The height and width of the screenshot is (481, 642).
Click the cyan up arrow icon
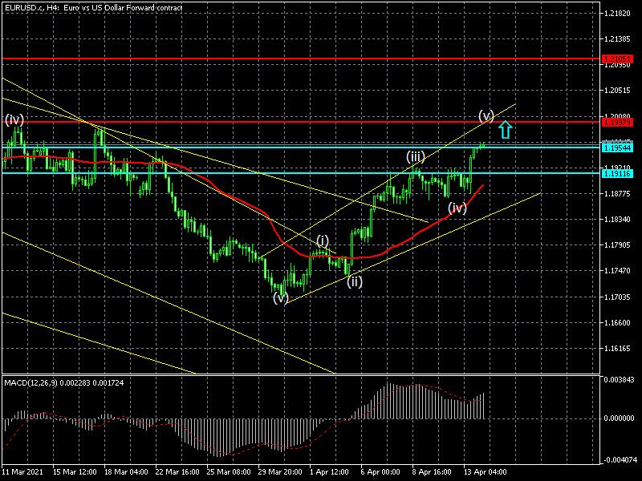(x=506, y=130)
